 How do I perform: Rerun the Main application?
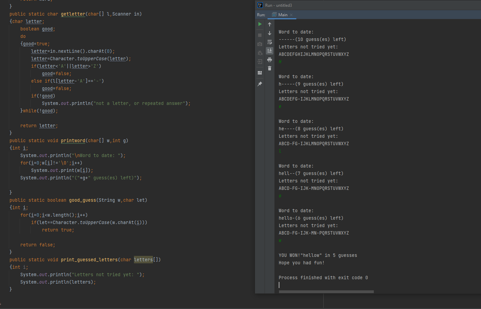tap(260, 24)
